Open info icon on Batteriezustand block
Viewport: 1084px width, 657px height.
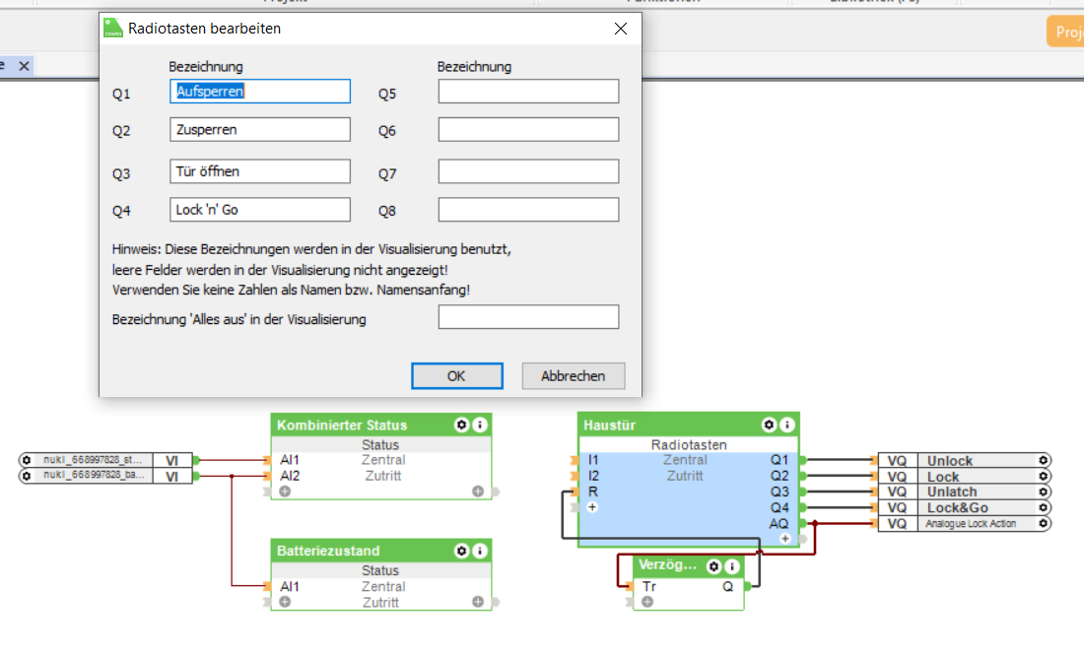[x=480, y=551]
